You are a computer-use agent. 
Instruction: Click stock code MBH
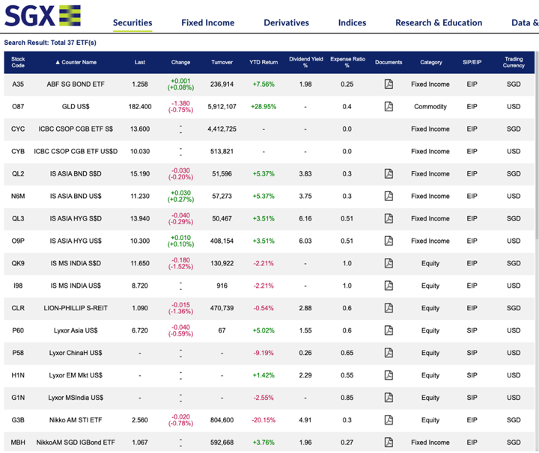click(18, 443)
